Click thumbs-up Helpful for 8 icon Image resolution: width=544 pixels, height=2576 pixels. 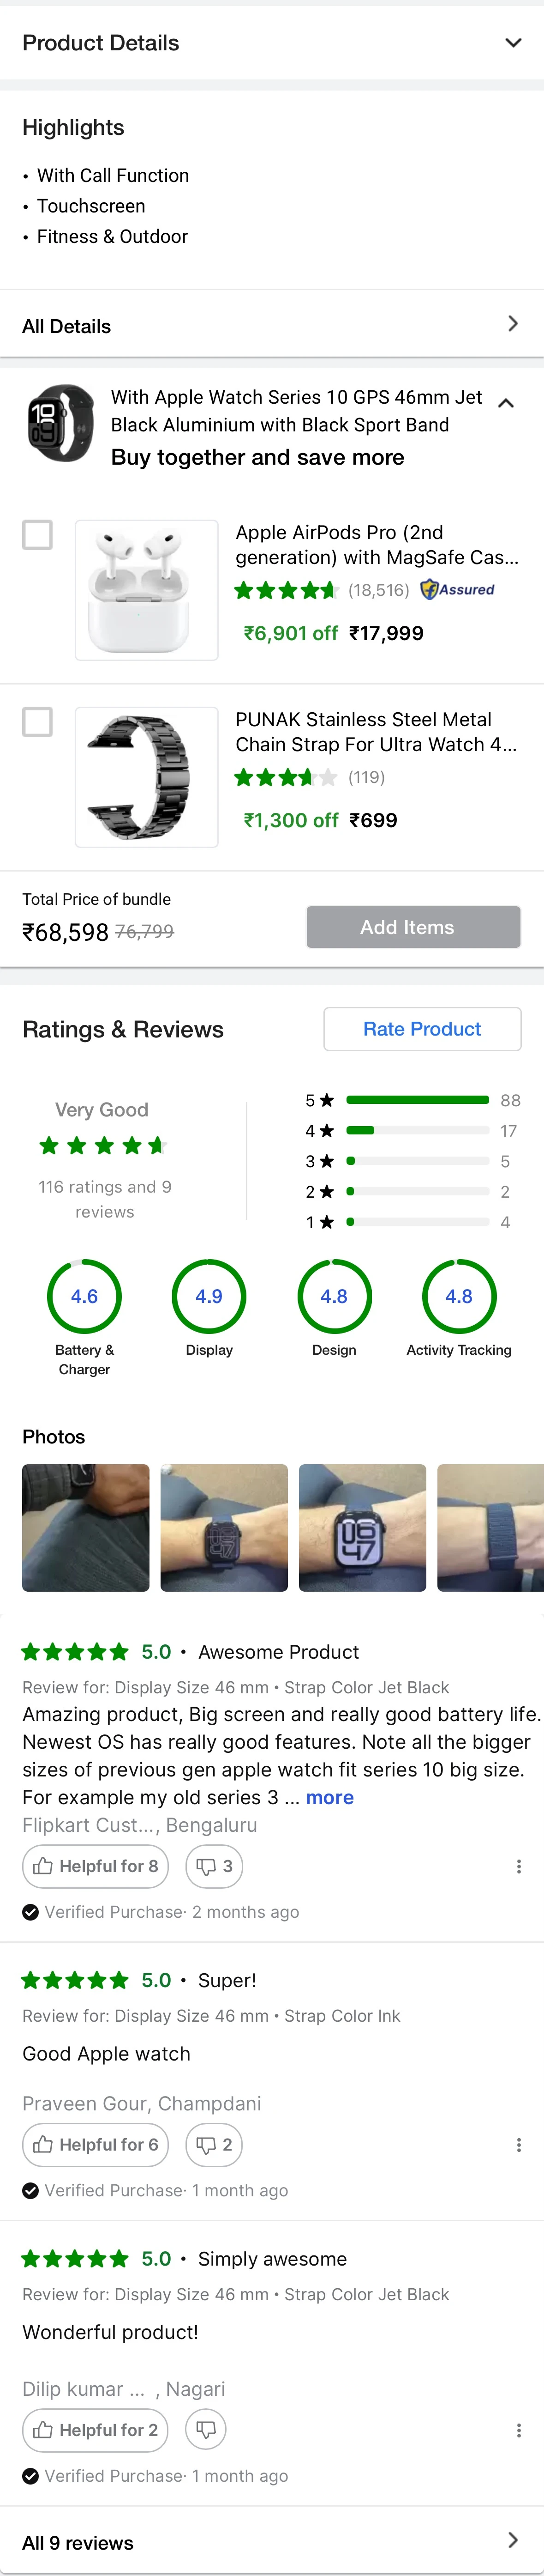[x=43, y=1866]
